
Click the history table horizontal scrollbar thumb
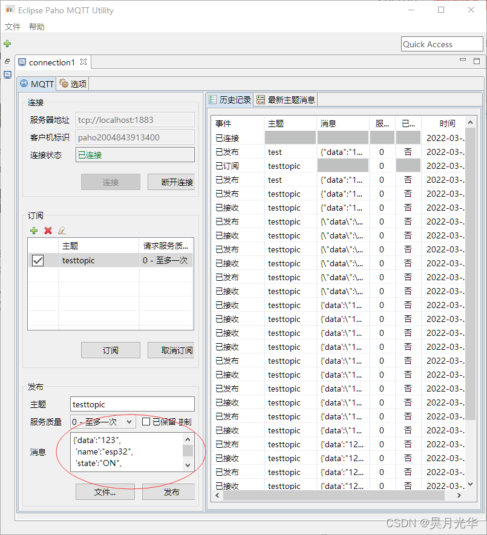pyautogui.click(x=334, y=496)
